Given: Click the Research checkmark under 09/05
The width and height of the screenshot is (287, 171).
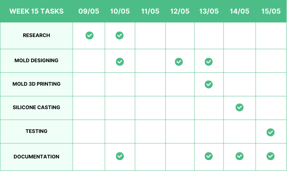Looking at the screenshot, I should coord(89,35).
